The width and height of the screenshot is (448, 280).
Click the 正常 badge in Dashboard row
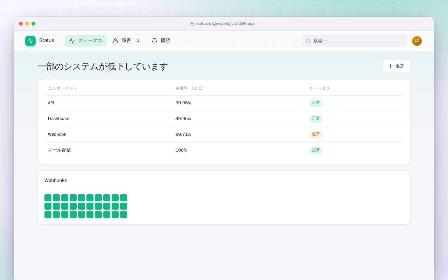tap(316, 119)
